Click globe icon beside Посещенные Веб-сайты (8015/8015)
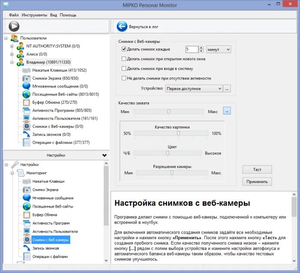300x273 pixels. coord(27,94)
